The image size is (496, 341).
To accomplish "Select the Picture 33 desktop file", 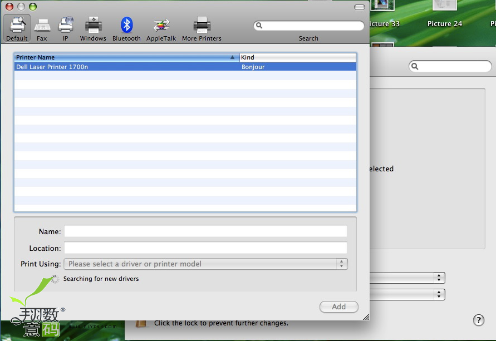I will click(384, 14).
